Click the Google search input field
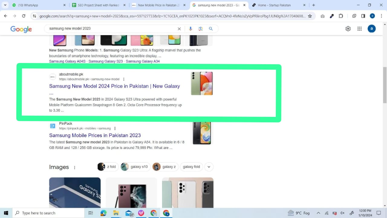 point(112,29)
